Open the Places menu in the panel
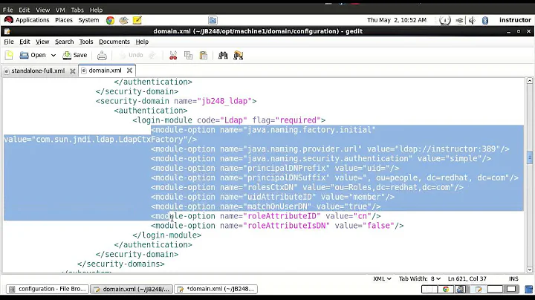This screenshot has height=300, width=535. [x=64, y=20]
